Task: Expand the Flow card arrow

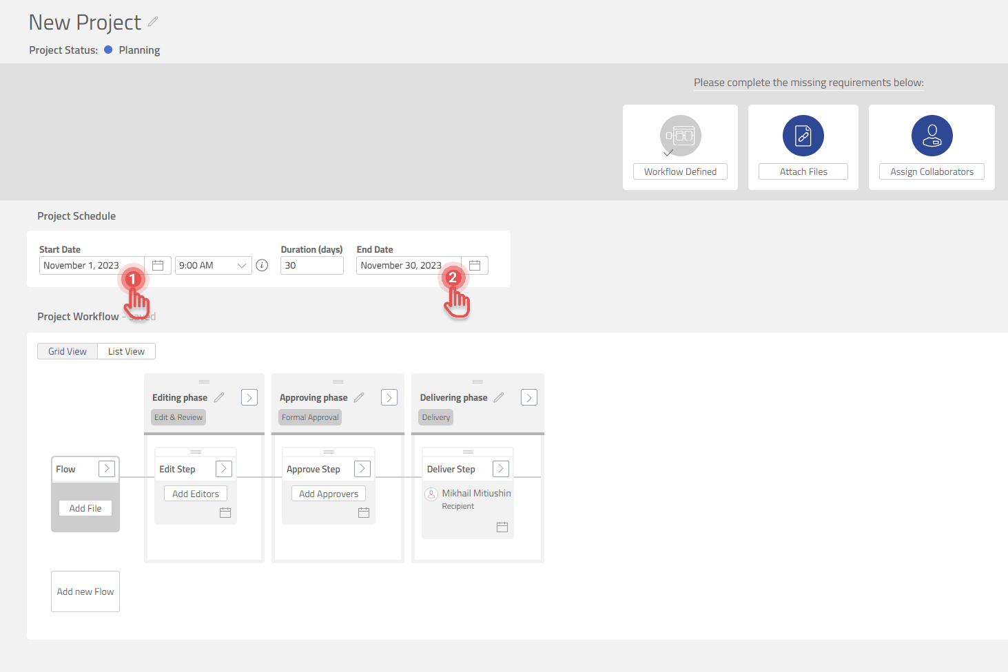Action: tap(107, 469)
